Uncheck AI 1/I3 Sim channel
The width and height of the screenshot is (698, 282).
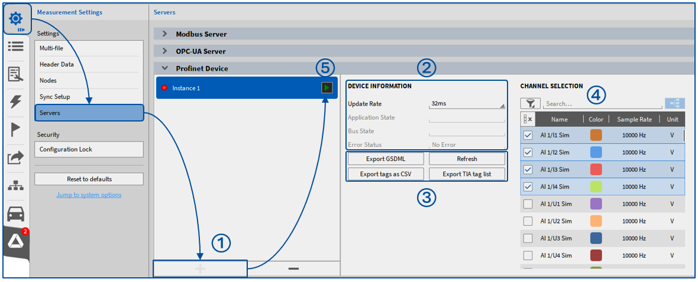tap(528, 170)
